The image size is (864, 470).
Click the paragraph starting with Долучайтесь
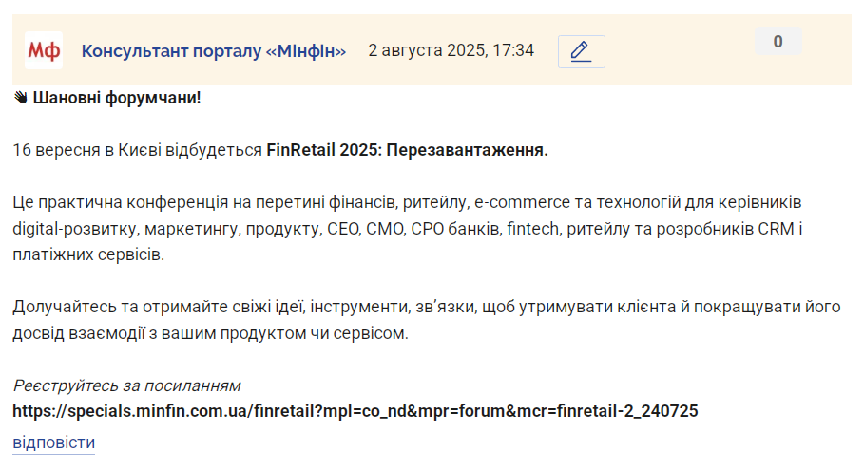(x=427, y=320)
